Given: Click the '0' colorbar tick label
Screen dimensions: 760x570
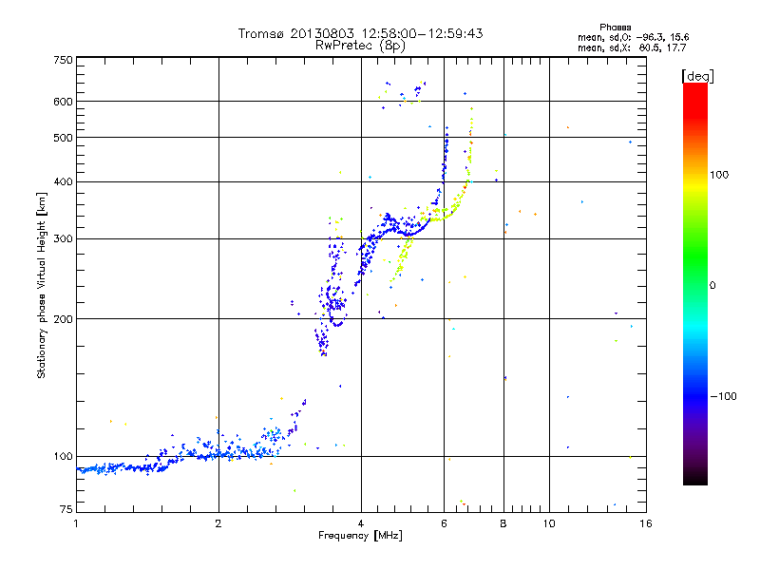Looking at the screenshot, I should pos(712,286).
